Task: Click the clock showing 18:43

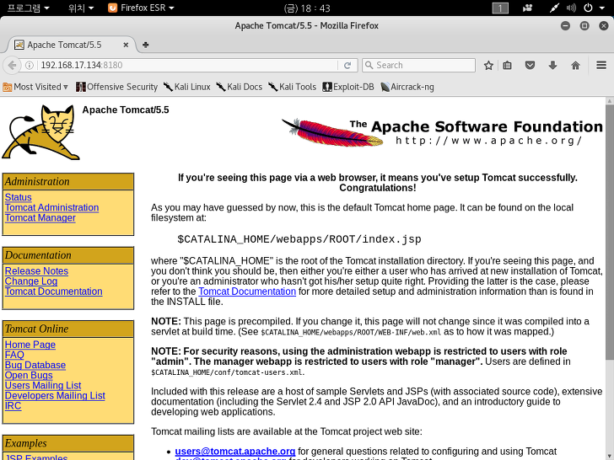Action: (307, 8)
